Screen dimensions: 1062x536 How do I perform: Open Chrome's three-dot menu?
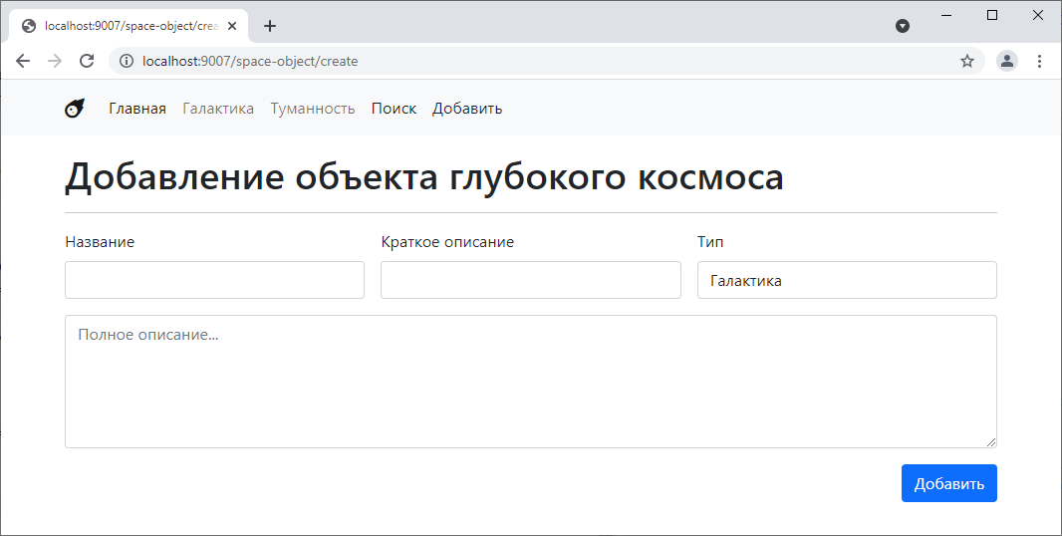tap(1039, 61)
